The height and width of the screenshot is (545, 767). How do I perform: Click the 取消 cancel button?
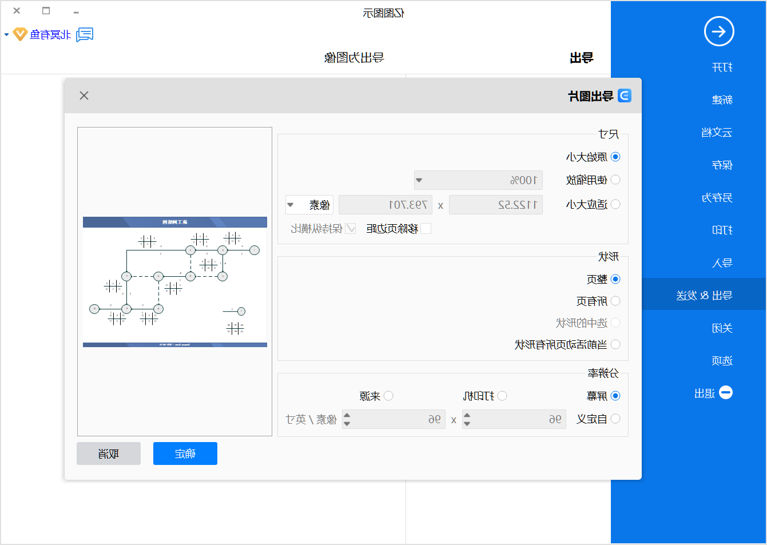click(109, 453)
